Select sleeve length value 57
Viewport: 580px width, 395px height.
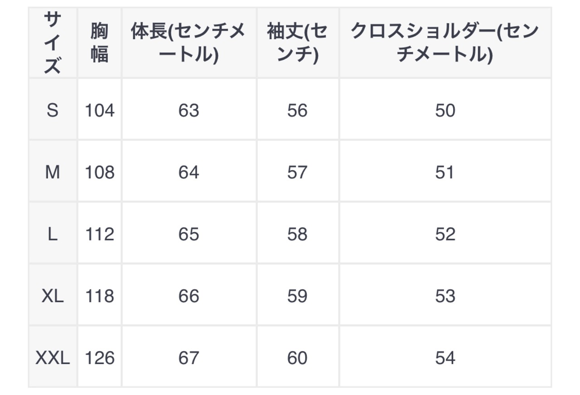(297, 172)
